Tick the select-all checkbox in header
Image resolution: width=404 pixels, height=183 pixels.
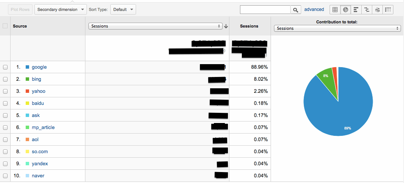(x=5, y=26)
